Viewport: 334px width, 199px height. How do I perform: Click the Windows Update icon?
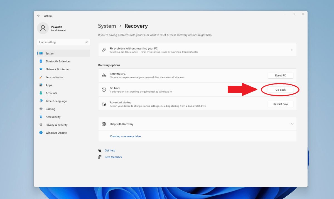point(41,133)
